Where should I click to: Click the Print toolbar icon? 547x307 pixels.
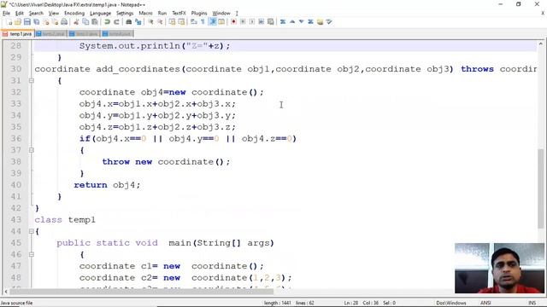coord(64,22)
